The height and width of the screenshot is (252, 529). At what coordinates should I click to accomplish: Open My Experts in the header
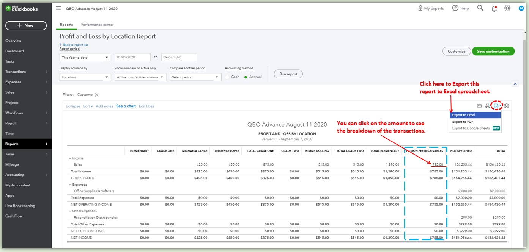431,8
